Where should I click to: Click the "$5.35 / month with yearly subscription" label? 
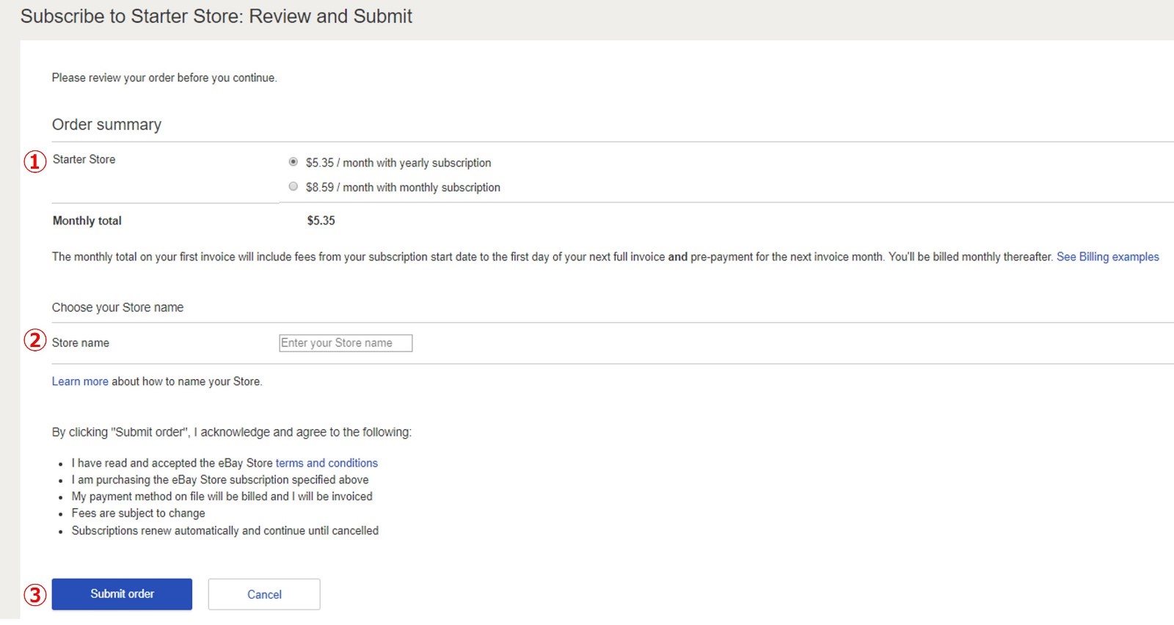tap(398, 163)
